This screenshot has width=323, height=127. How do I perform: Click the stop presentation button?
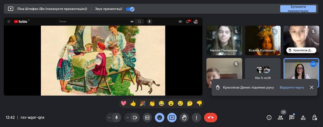pos(298,9)
